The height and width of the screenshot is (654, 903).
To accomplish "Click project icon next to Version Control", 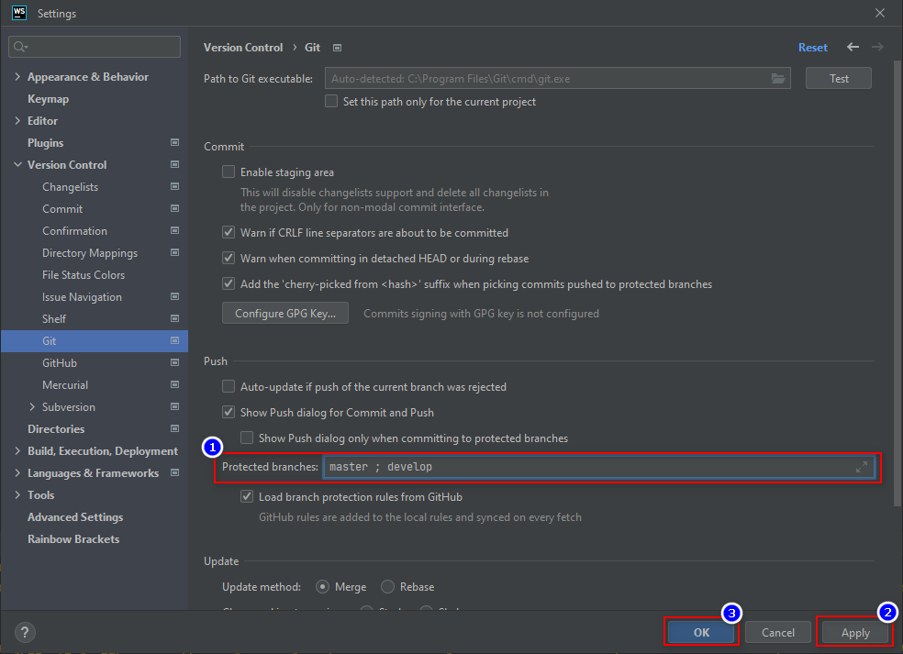I will tap(175, 164).
